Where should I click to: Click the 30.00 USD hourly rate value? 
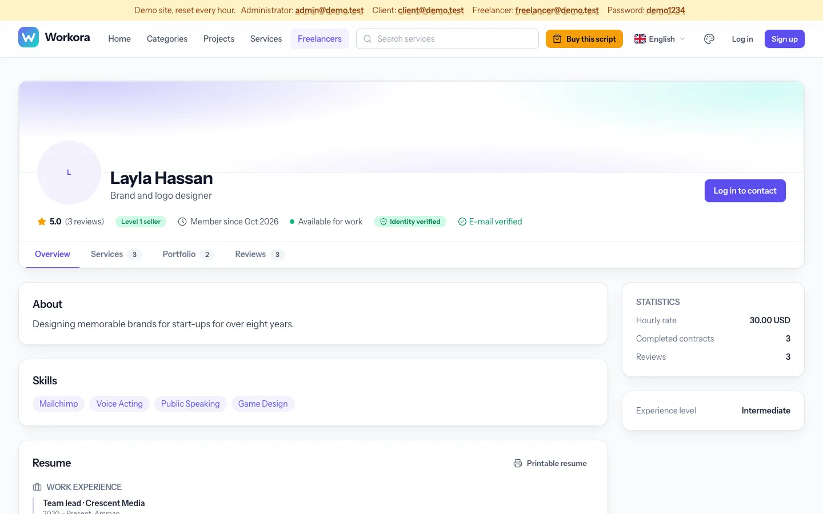click(770, 320)
